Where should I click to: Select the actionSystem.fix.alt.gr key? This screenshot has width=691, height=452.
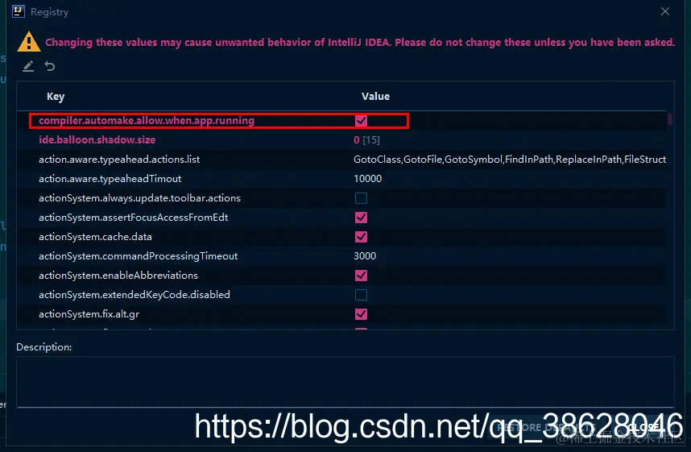tap(89, 314)
